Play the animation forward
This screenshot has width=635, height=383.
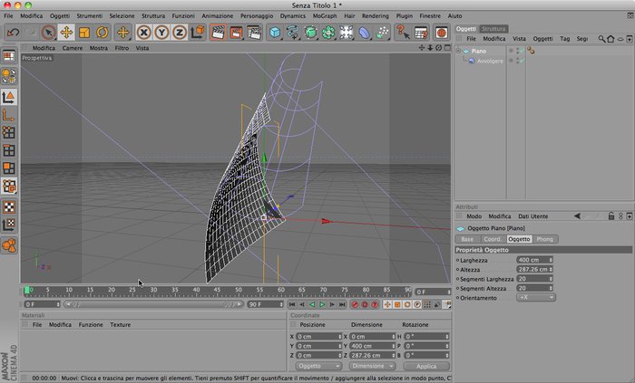tap(322, 304)
